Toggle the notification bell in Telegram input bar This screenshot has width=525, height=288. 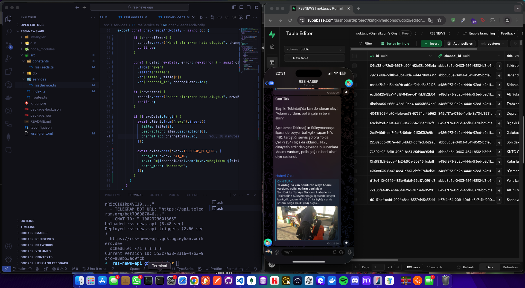(x=335, y=252)
